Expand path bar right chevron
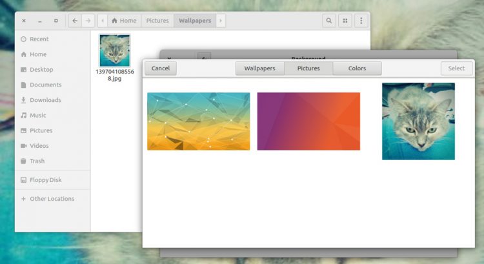This screenshot has height=264, width=484. click(221, 21)
